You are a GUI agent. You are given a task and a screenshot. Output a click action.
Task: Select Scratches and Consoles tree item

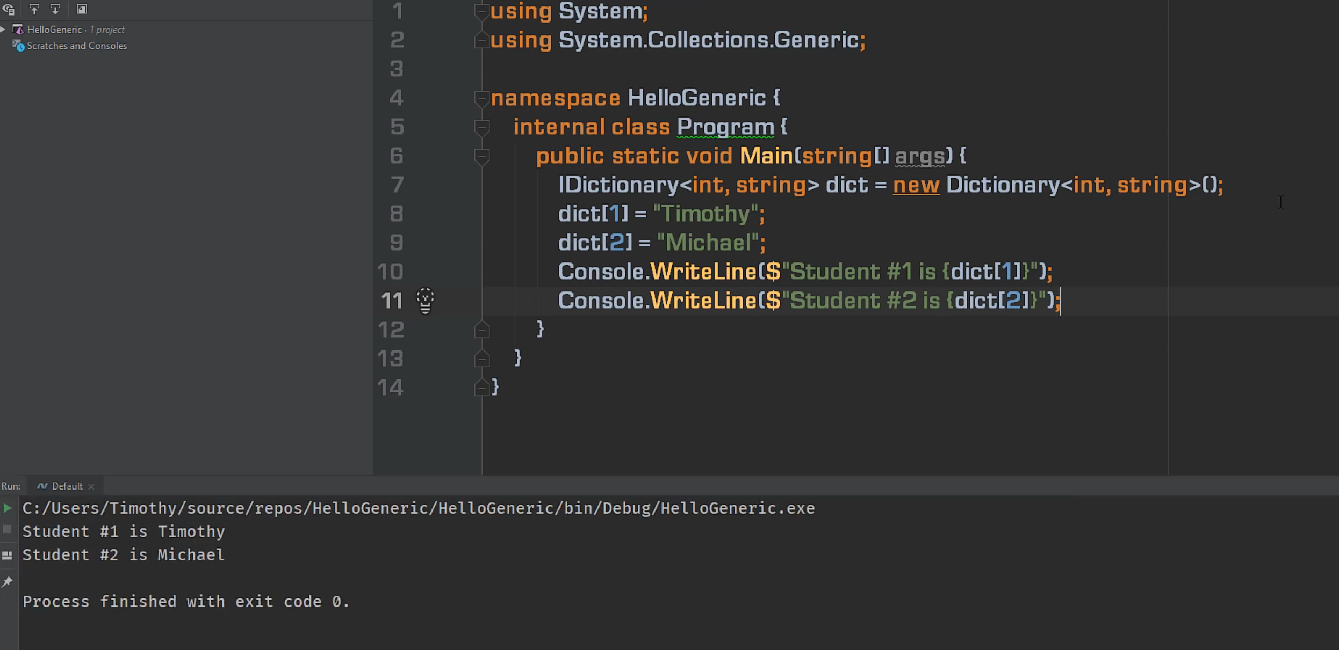[x=77, y=46]
